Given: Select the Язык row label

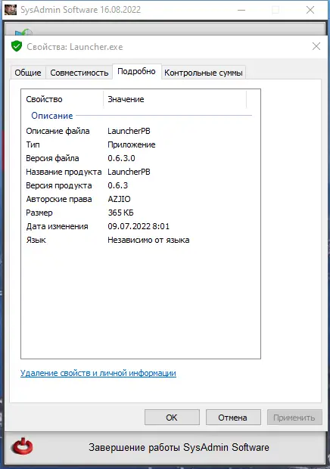Looking at the screenshot, I should tap(36, 240).
